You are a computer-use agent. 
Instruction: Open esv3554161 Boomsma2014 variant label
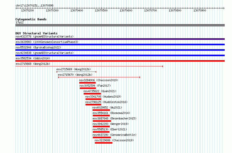[111, 113]
